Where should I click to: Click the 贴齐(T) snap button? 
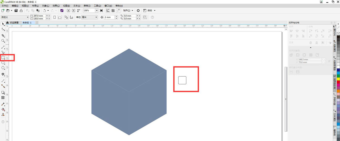(x=128, y=10)
